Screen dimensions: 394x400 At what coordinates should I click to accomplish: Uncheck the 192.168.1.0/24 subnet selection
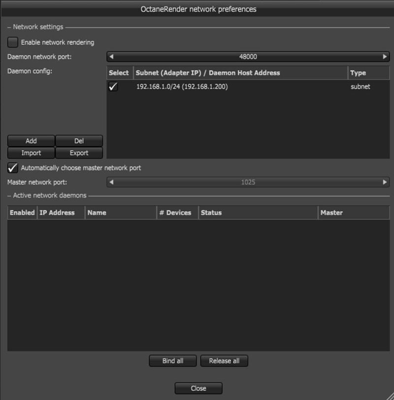(x=113, y=87)
